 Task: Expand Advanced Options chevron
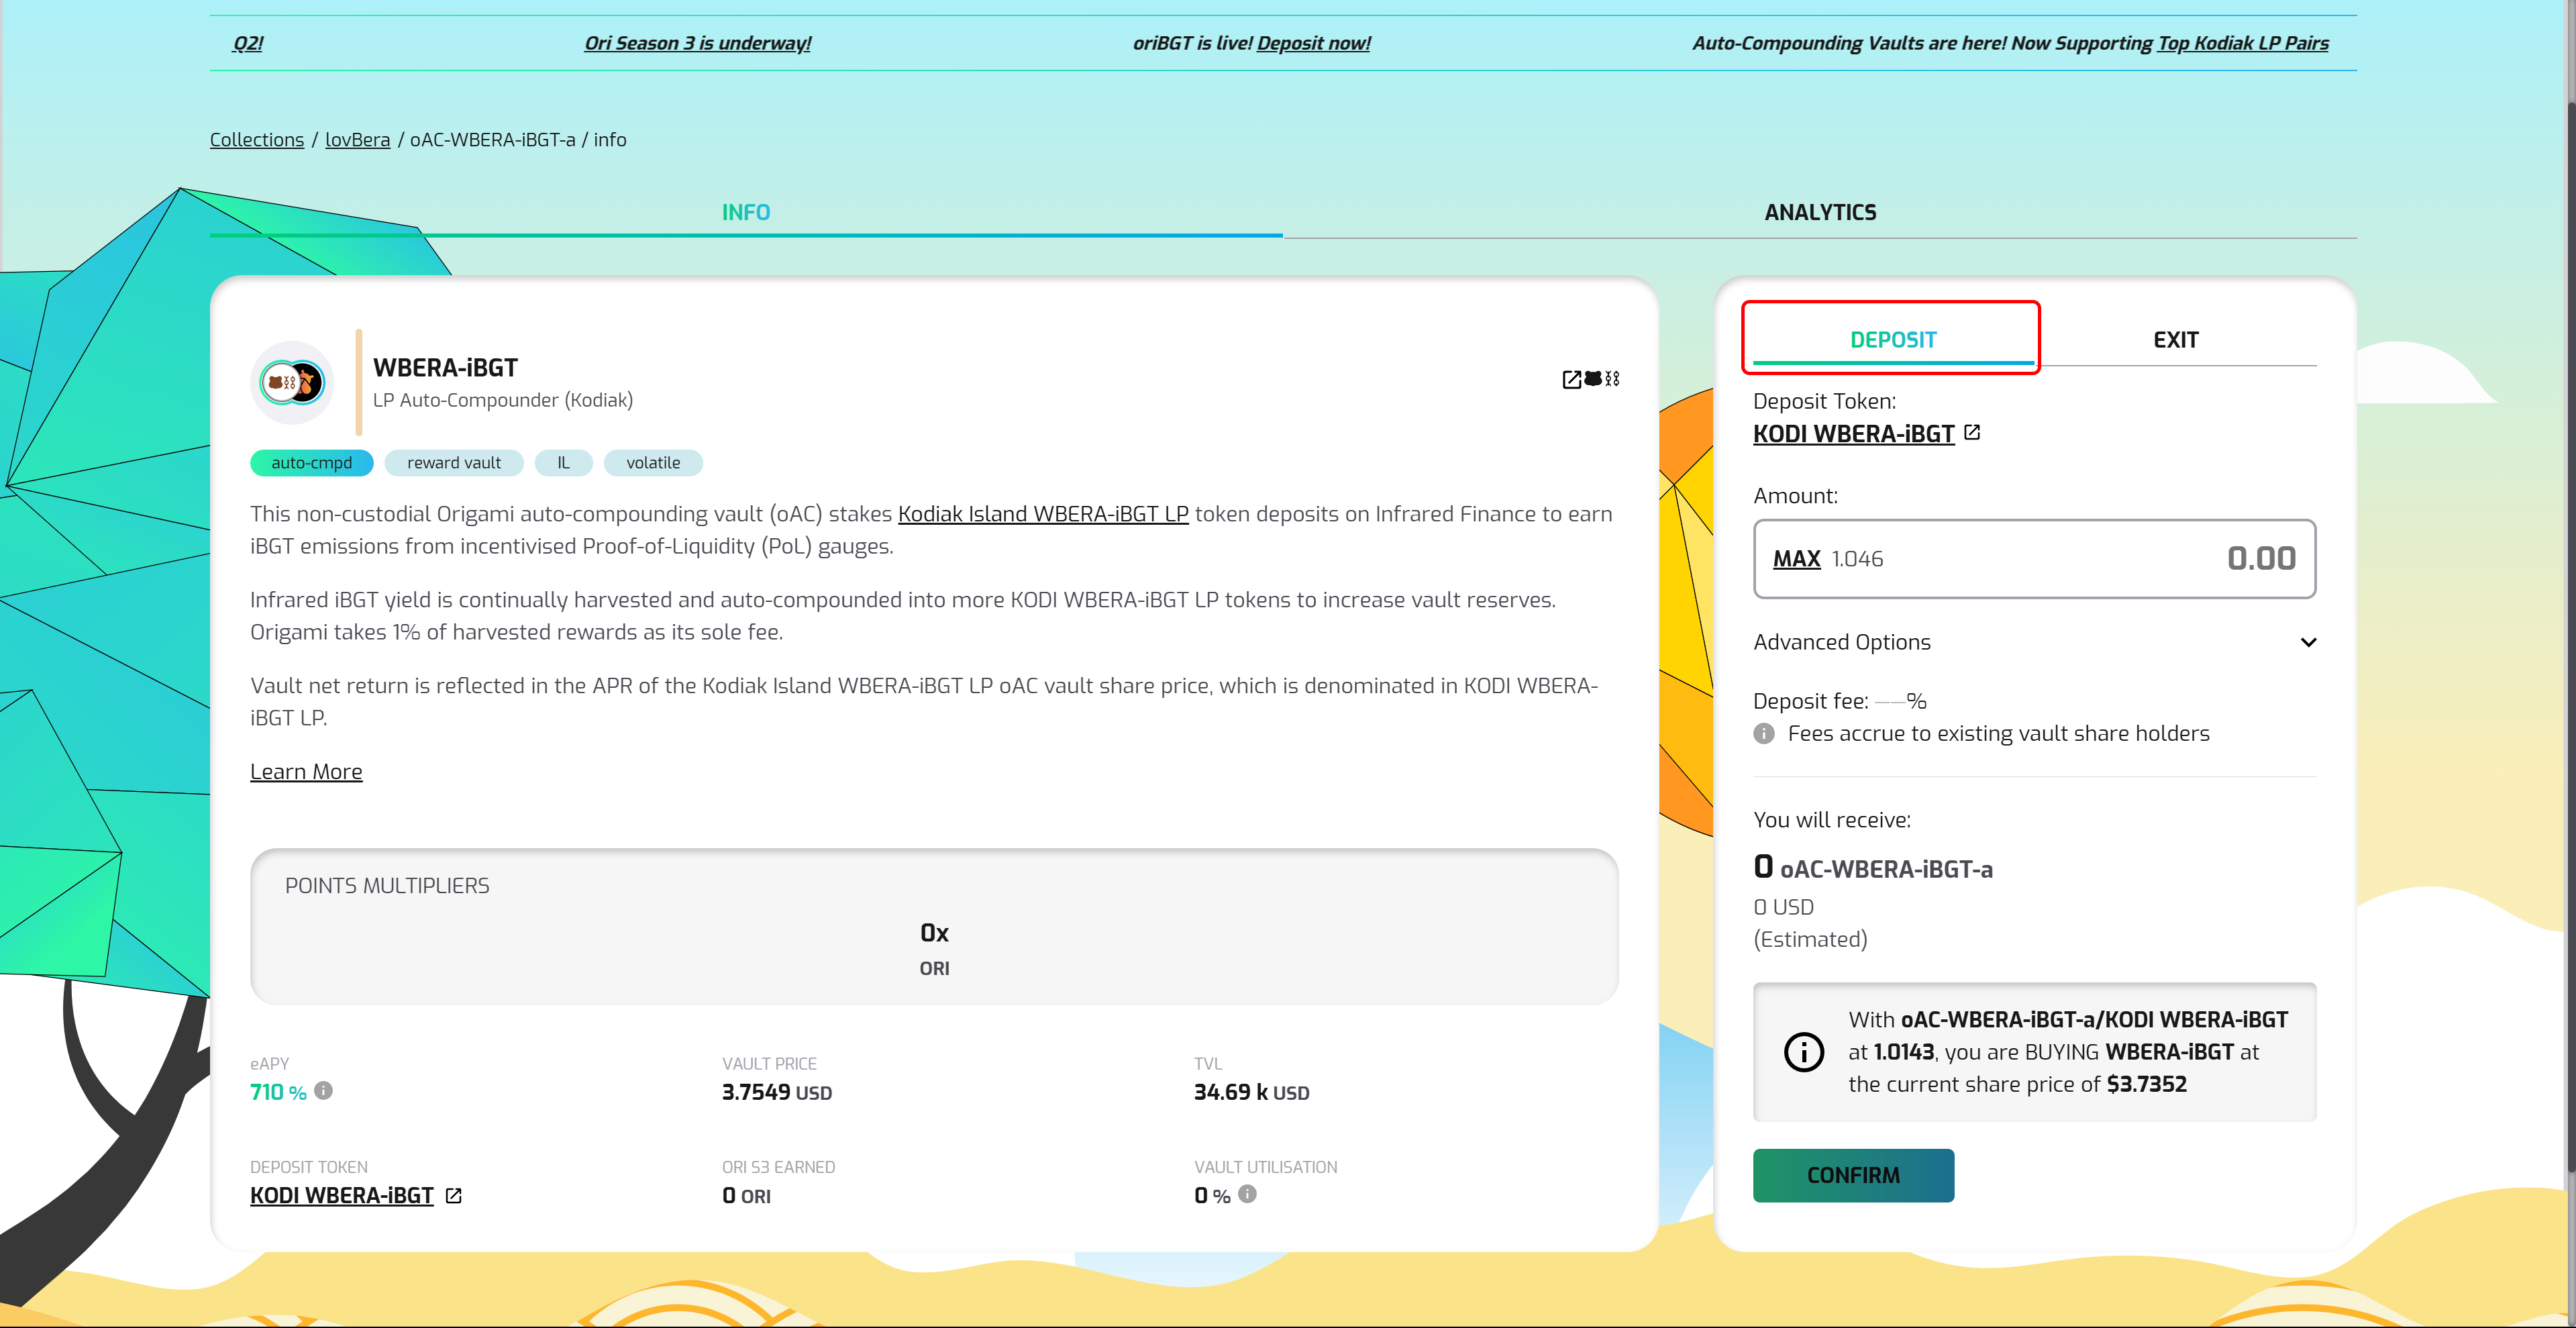pyautogui.click(x=2308, y=642)
